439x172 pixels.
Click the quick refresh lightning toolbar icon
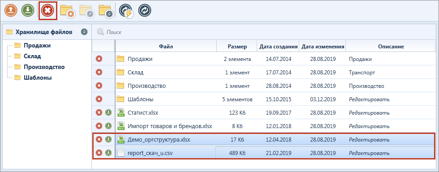126,11
